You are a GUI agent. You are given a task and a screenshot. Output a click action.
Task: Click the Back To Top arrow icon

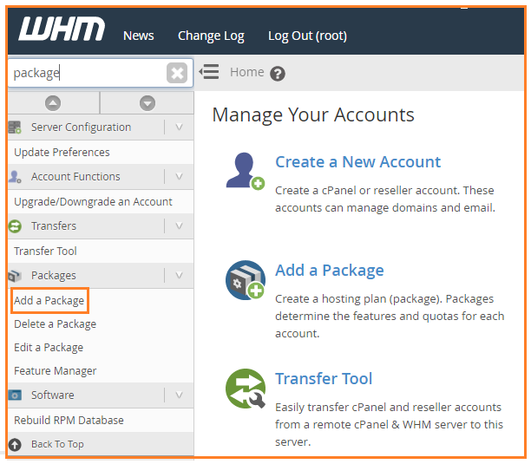pos(15,445)
